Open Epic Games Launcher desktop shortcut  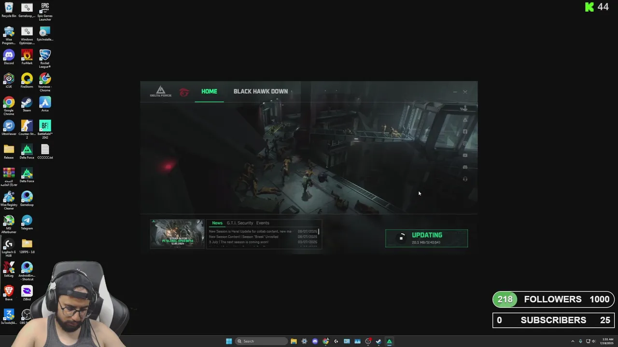pyautogui.click(x=45, y=12)
